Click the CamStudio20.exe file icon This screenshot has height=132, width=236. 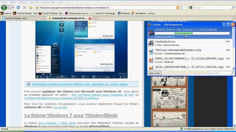tap(151, 43)
